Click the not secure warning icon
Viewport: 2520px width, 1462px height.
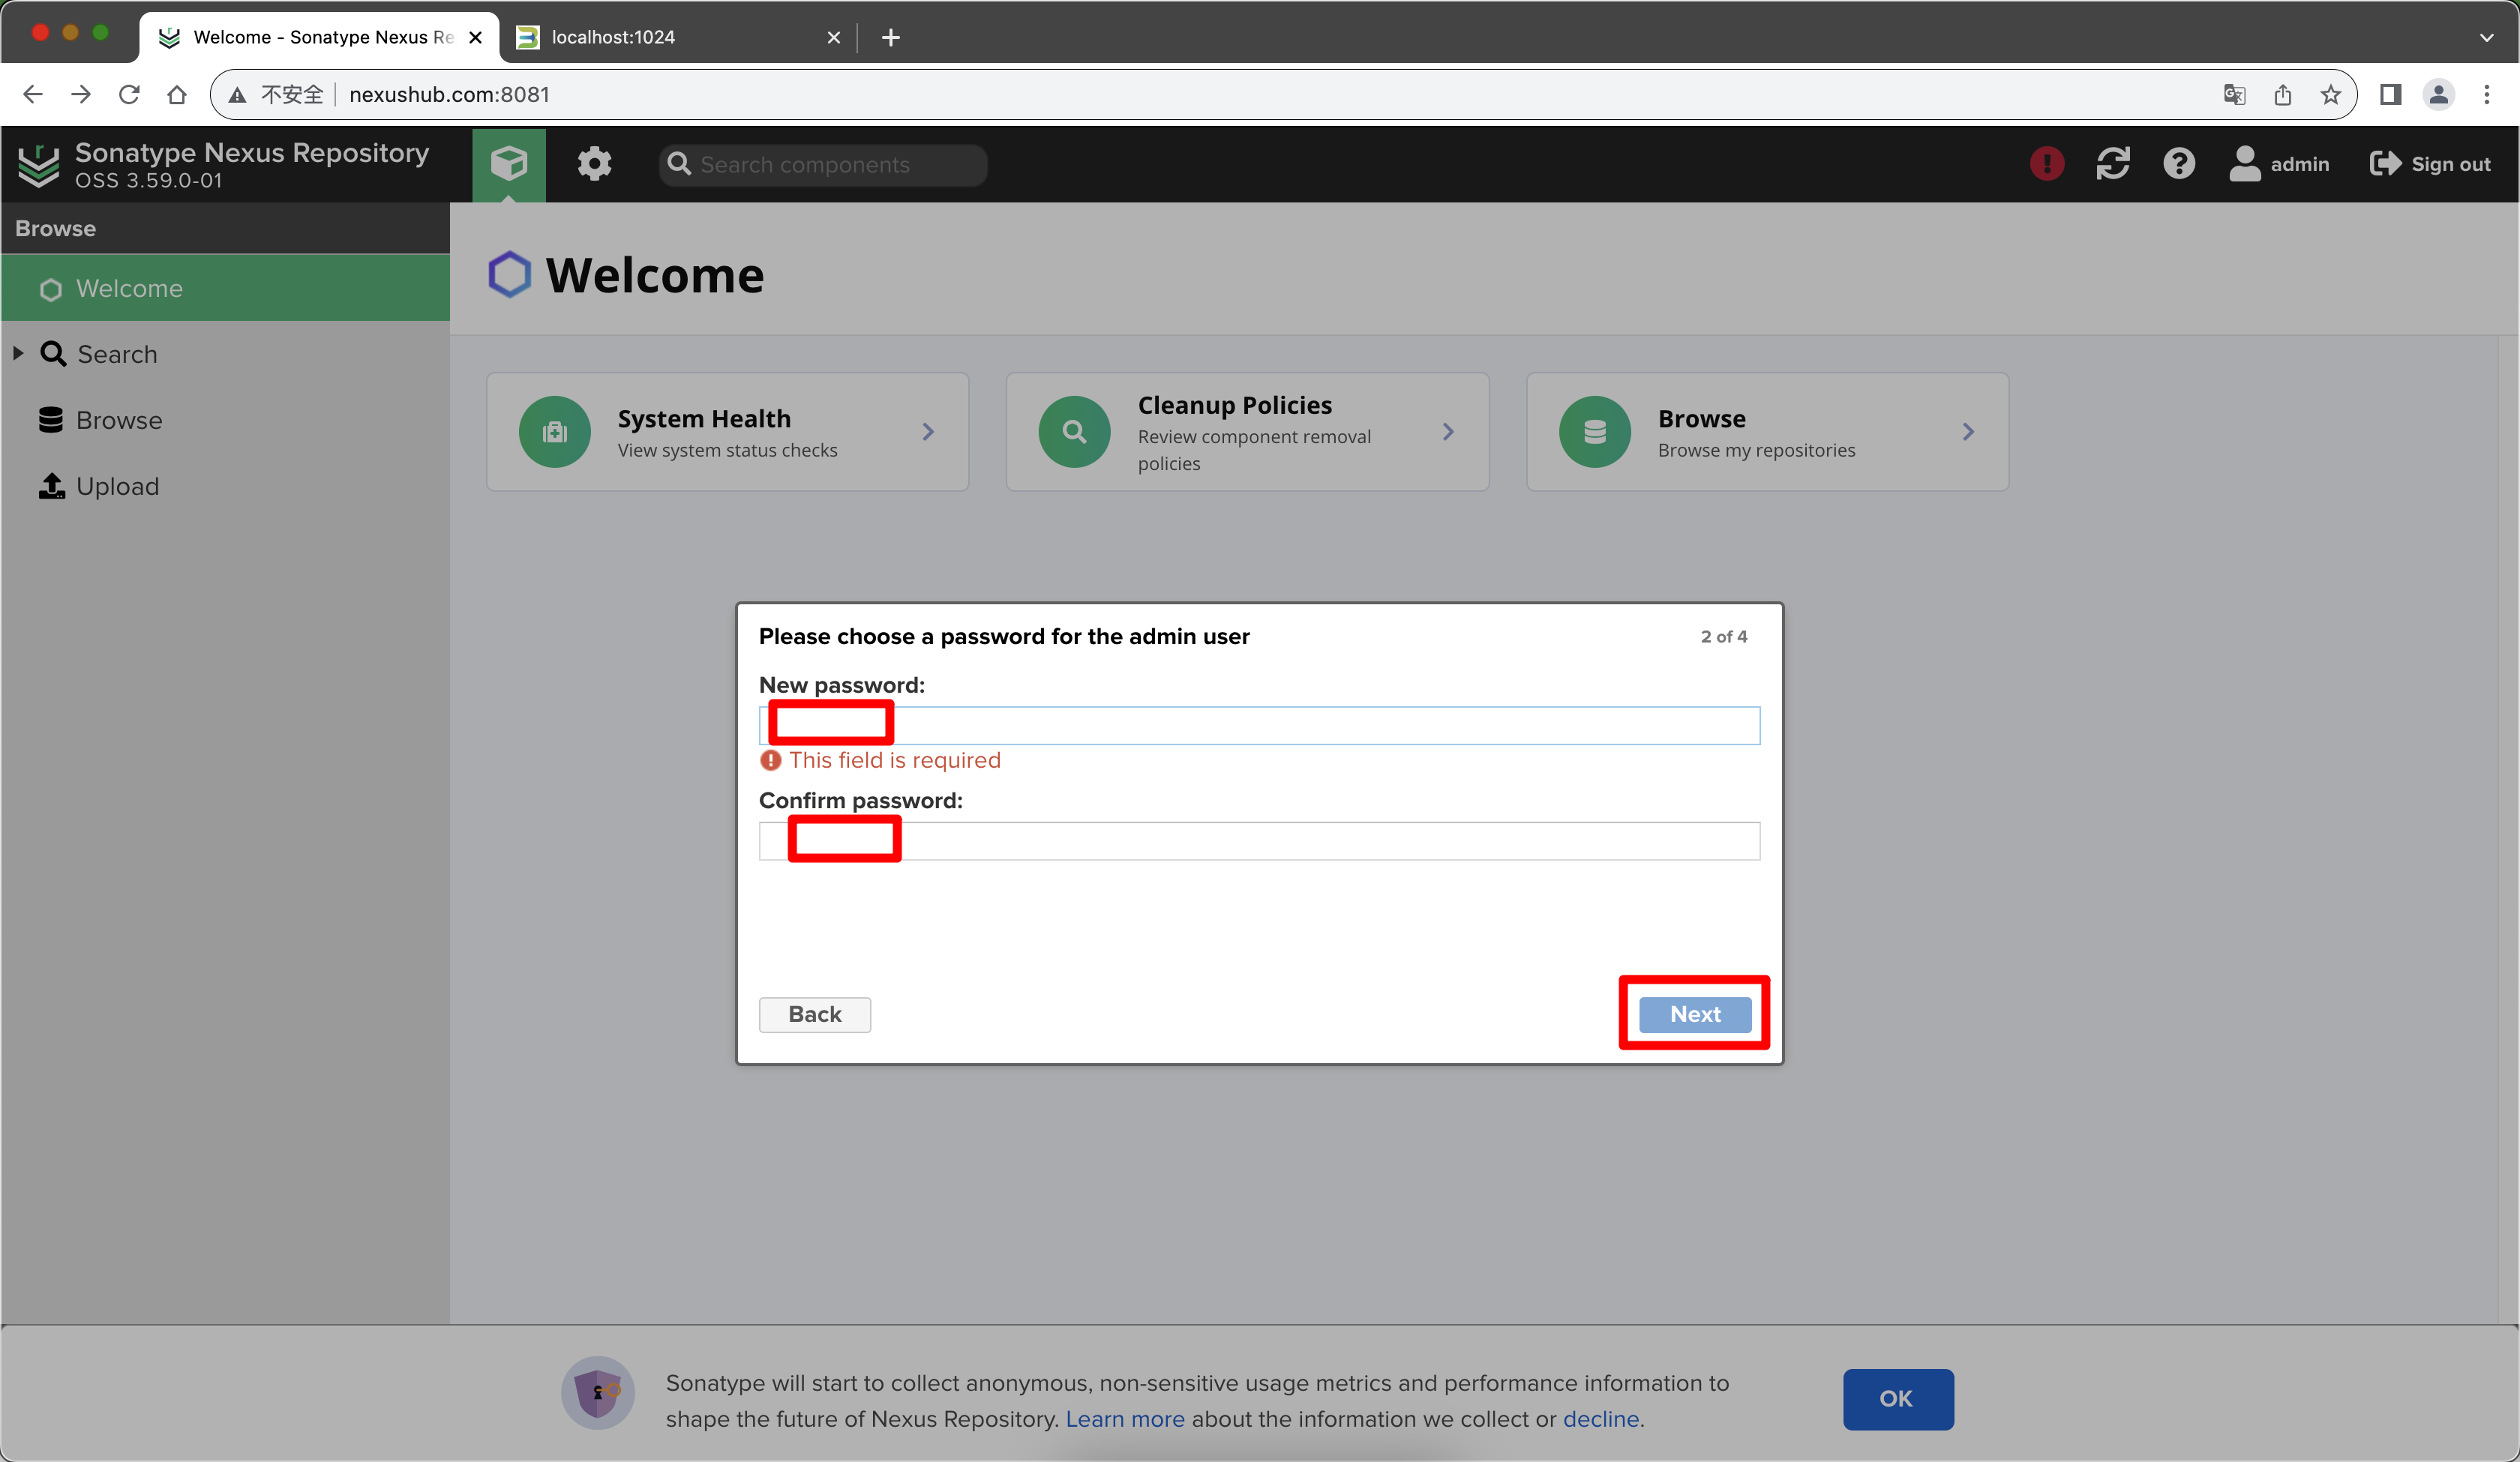click(x=237, y=94)
